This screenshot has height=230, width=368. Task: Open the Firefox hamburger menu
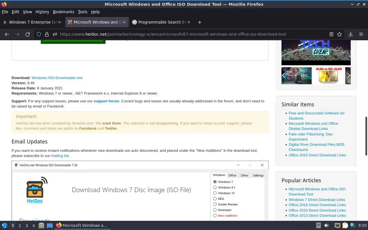[x=361, y=34]
